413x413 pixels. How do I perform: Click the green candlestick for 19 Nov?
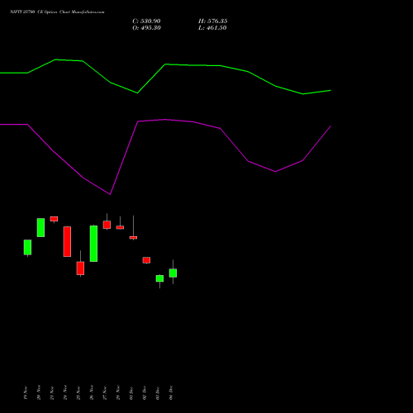(x=27, y=247)
